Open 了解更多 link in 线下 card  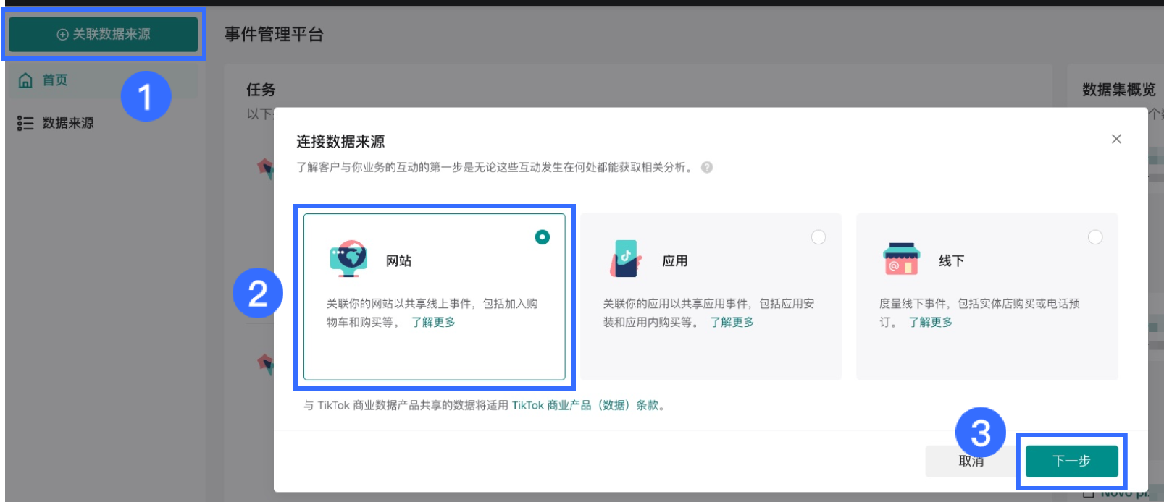[x=931, y=322]
